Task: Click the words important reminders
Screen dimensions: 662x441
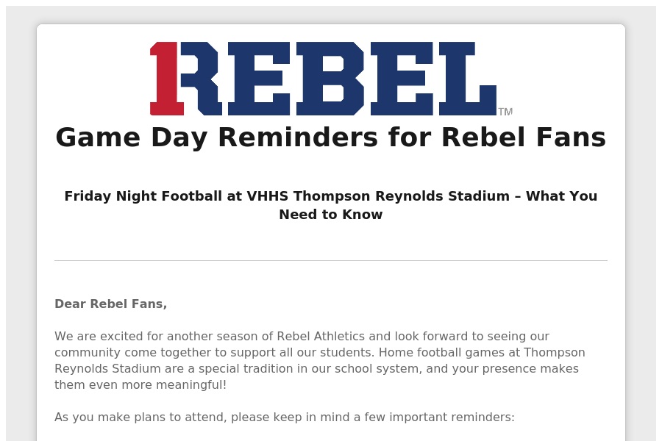Action: click(x=452, y=417)
